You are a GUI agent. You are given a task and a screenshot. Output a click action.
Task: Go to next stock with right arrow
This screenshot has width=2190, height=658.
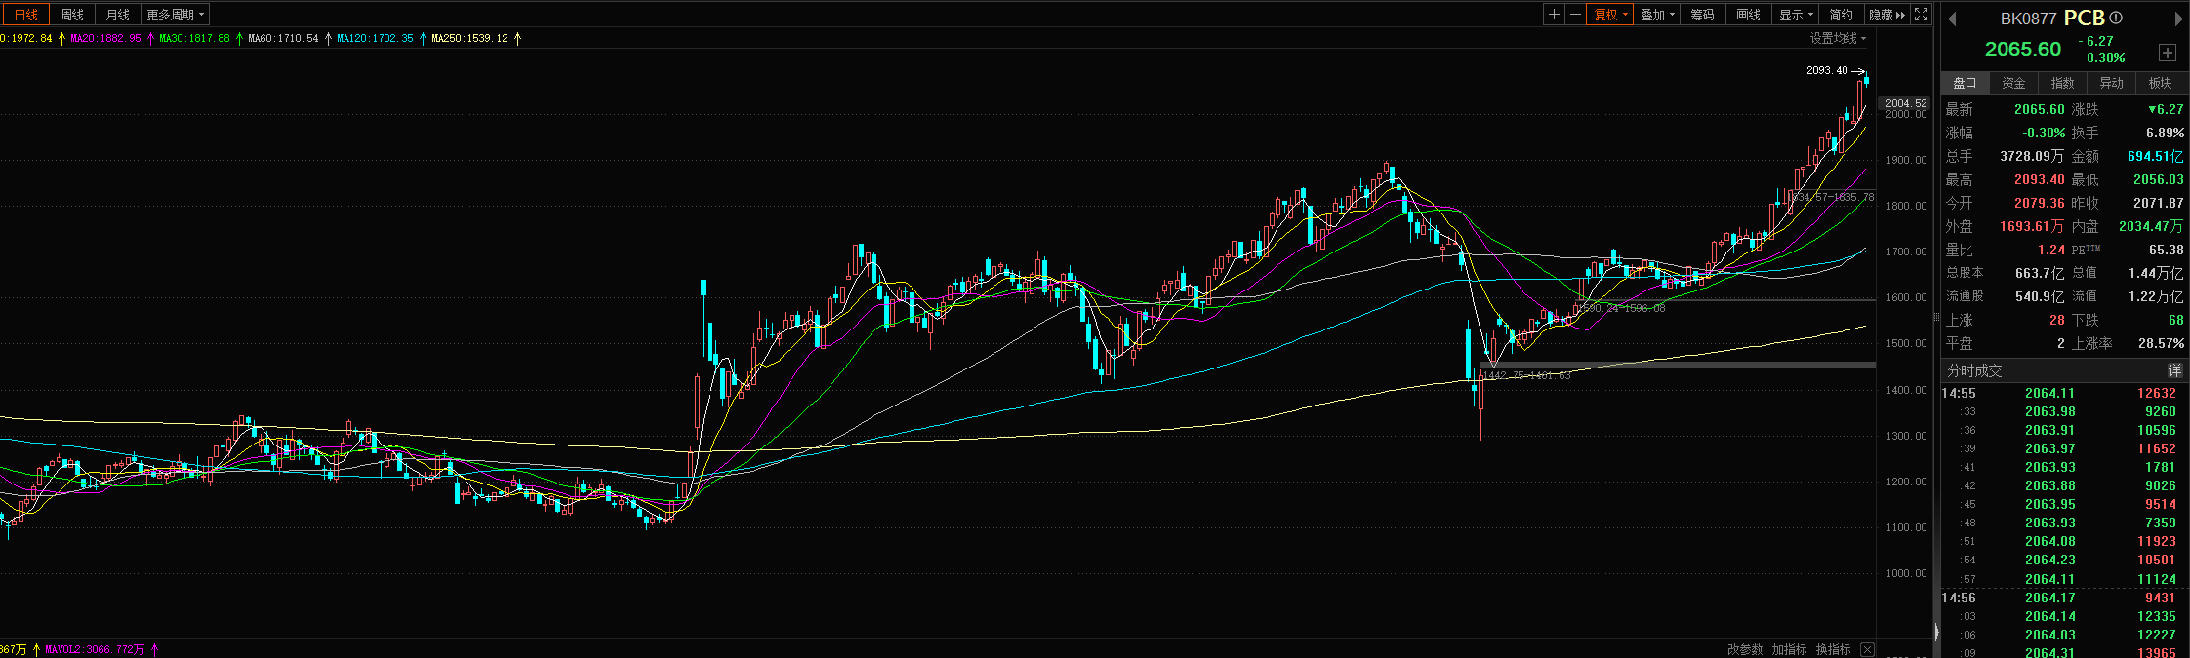[x=2178, y=19]
